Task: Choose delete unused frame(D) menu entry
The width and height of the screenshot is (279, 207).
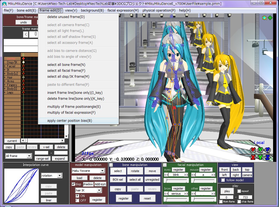Action: tap(78, 17)
